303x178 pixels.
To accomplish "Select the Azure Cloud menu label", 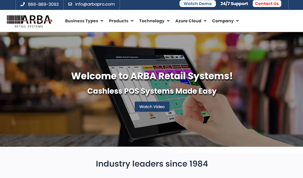I will point(188,21).
